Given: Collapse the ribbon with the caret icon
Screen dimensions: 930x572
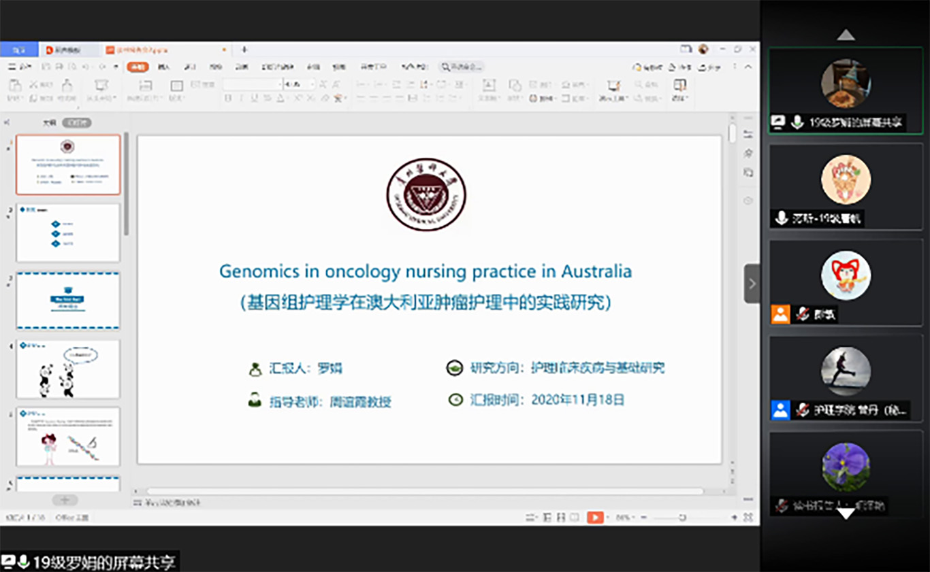Looking at the screenshot, I should pyautogui.click(x=748, y=67).
